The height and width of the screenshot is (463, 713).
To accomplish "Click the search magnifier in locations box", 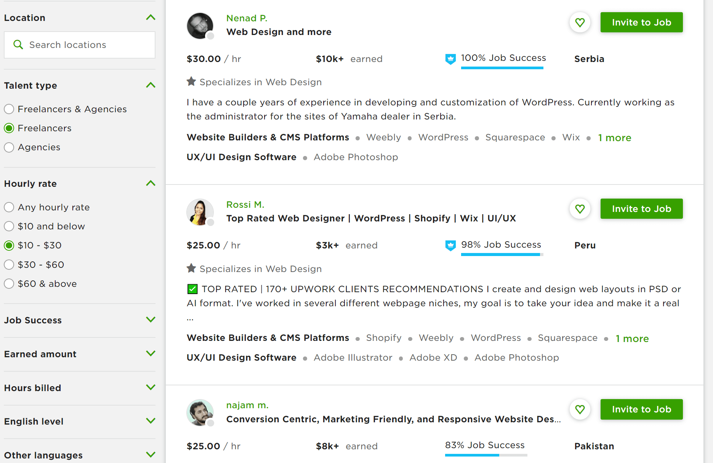I will tap(18, 45).
